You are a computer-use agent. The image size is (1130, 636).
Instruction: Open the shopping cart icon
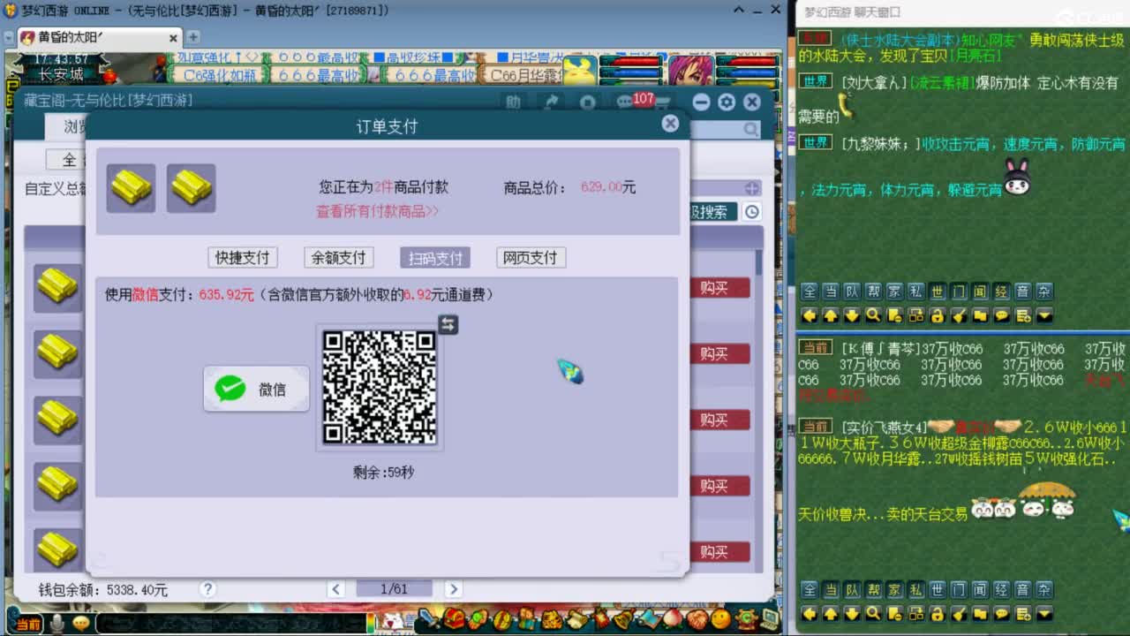(x=662, y=102)
